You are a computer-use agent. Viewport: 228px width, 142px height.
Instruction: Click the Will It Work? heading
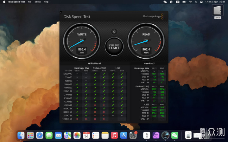[x=94, y=63]
